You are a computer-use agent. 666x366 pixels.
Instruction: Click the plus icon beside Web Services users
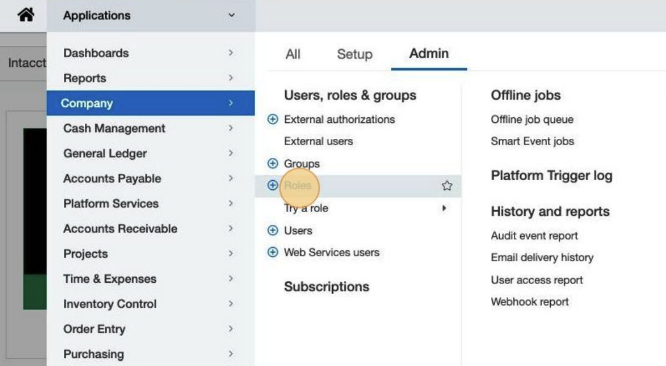click(x=273, y=253)
